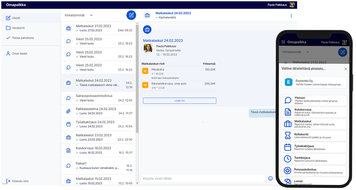Select the Kilometrikorvaus, oma auto row
Screen dimensions: 356x190
(178, 86)
